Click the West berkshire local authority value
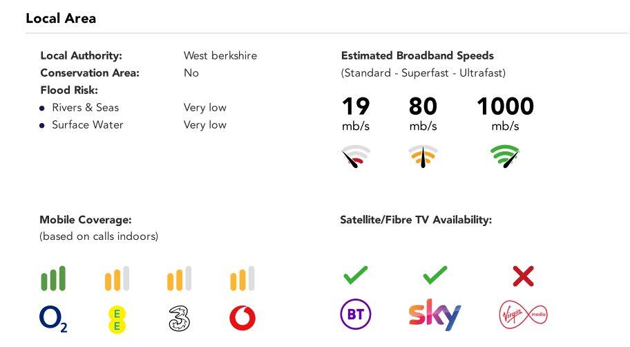 coord(220,56)
